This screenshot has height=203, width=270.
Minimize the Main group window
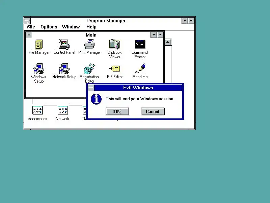coord(154,35)
